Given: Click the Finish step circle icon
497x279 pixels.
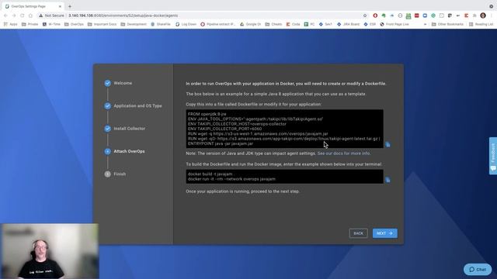Looking at the screenshot, I should 108,174.
